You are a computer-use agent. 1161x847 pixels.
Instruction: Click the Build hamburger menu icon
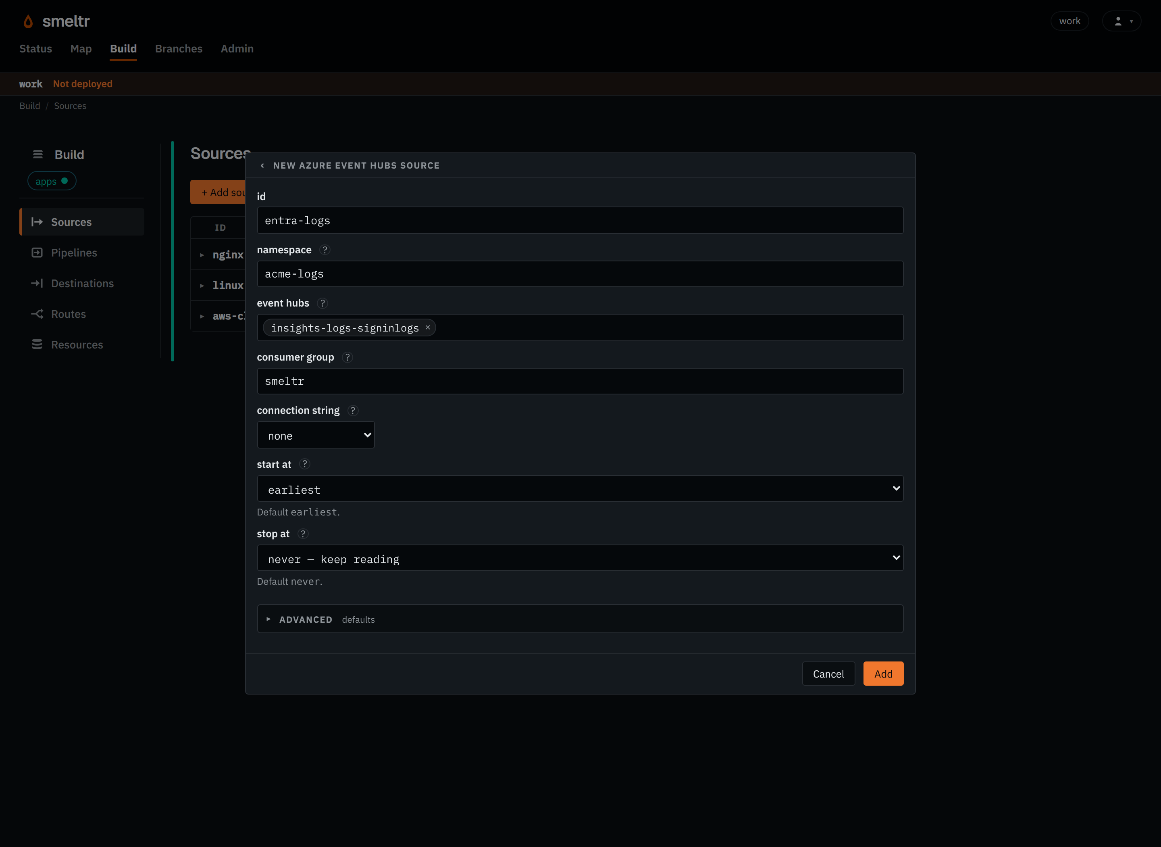click(x=37, y=154)
